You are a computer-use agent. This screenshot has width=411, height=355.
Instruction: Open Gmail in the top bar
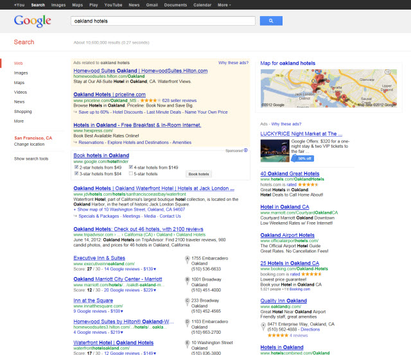pos(152,4)
